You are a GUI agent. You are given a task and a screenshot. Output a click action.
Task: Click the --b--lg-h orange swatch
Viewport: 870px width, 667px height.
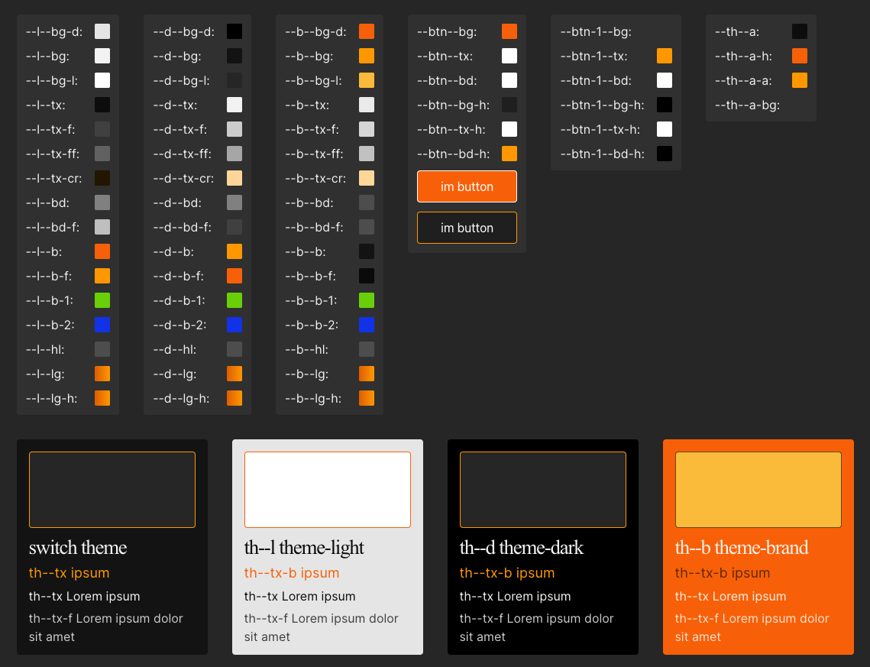(x=366, y=398)
